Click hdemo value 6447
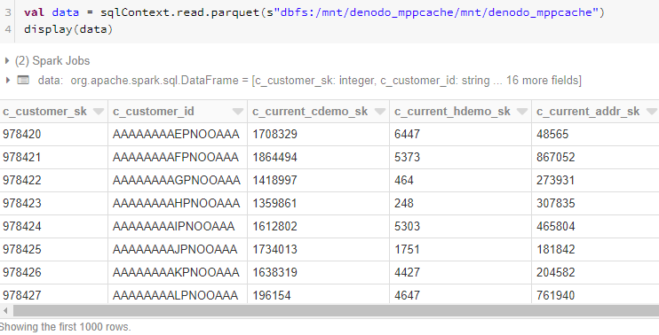This screenshot has width=659, height=335. pyautogui.click(x=407, y=134)
